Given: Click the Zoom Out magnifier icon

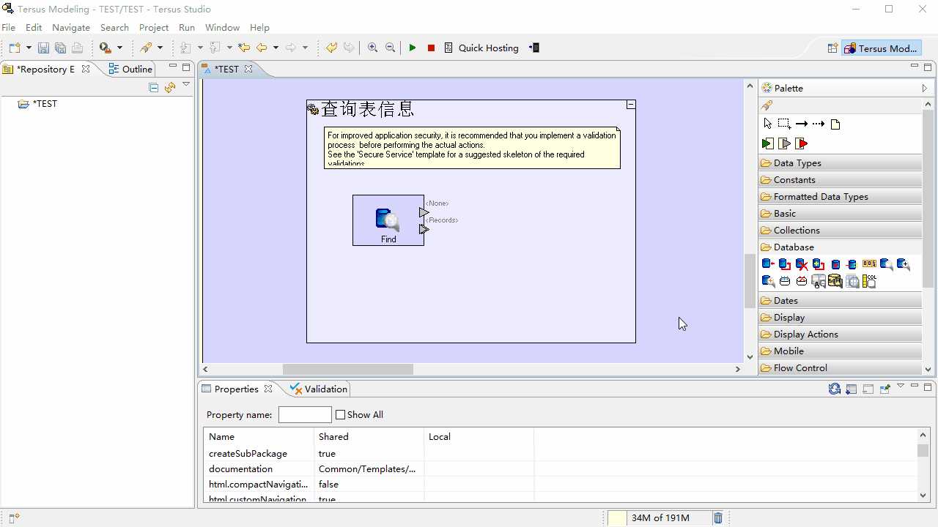Looking at the screenshot, I should point(391,48).
